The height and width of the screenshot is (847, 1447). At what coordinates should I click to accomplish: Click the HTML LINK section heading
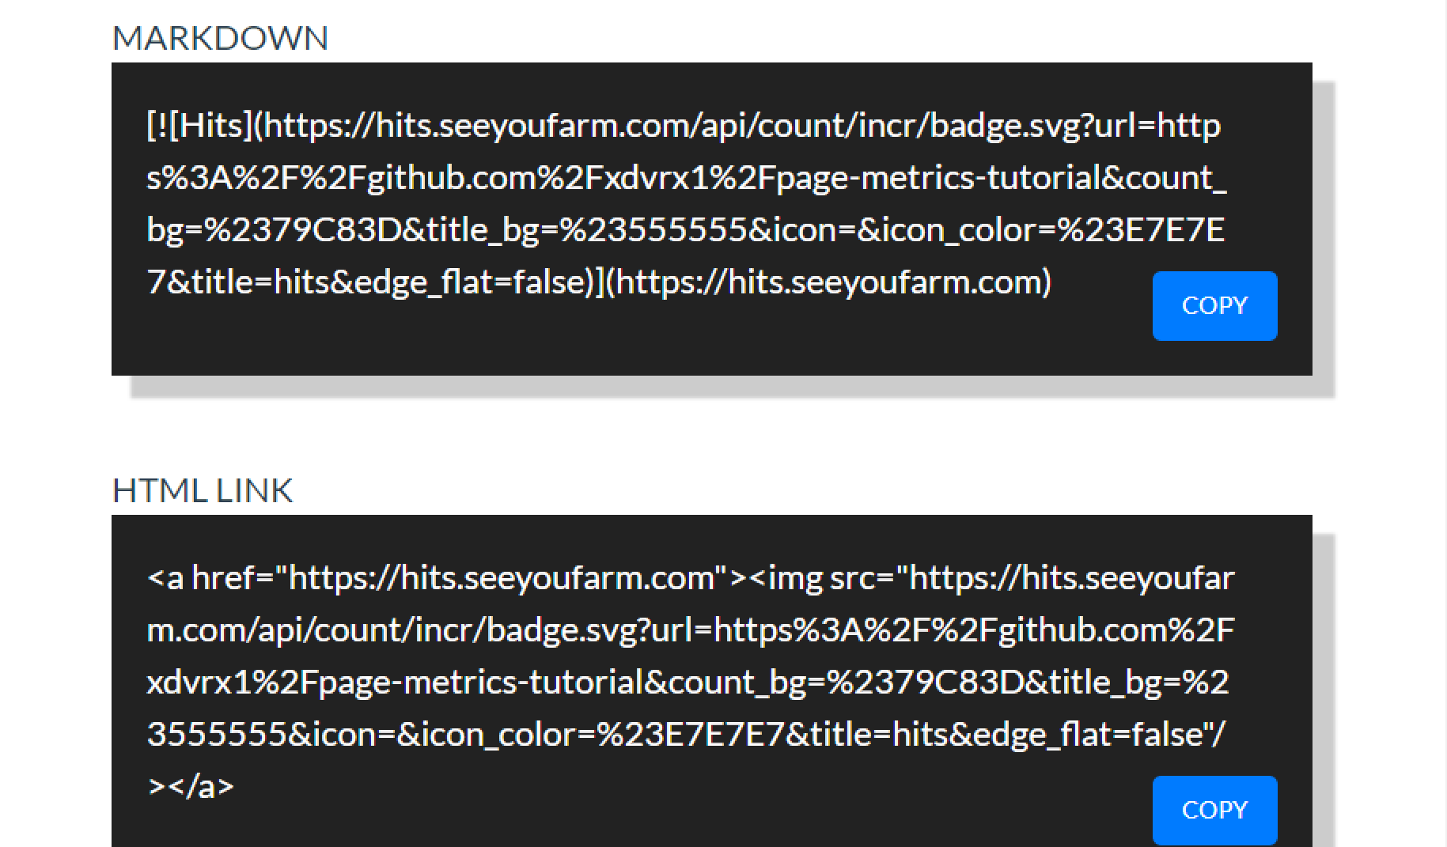203,491
